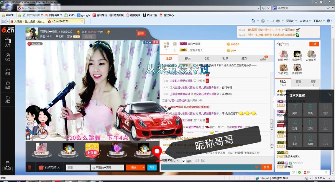This screenshot has width=335, height=182.
Task: Click the 开通 guardian button
Action: point(314,44)
